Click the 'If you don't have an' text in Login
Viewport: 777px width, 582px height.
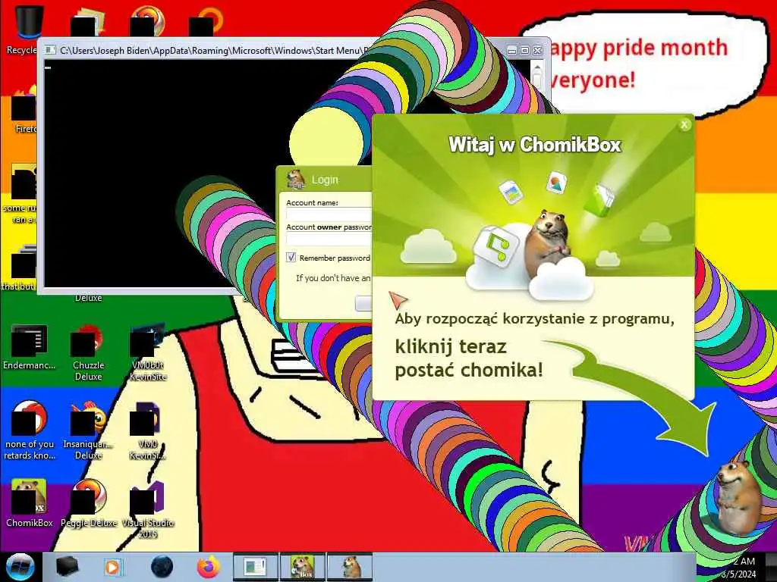click(x=333, y=278)
